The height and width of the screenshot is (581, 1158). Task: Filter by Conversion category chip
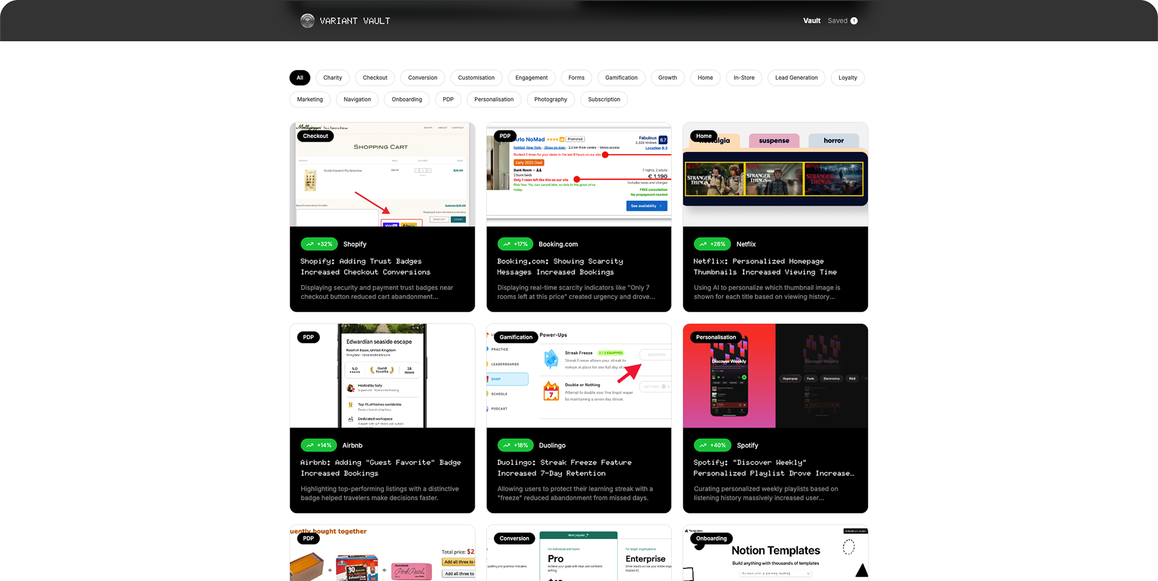click(423, 78)
